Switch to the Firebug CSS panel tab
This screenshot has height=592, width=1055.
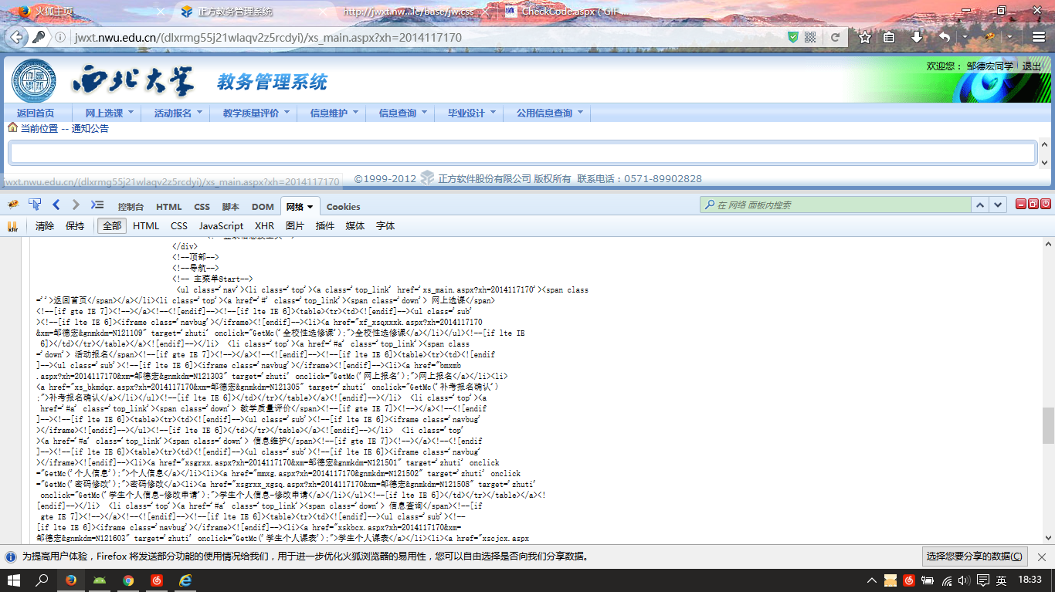[202, 207]
